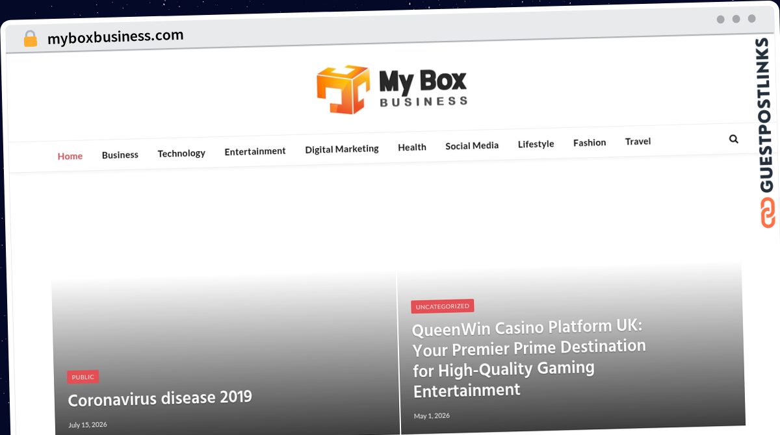Open the Lifestyle menu item
Screen dimensions: 780x435
tap(536, 144)
